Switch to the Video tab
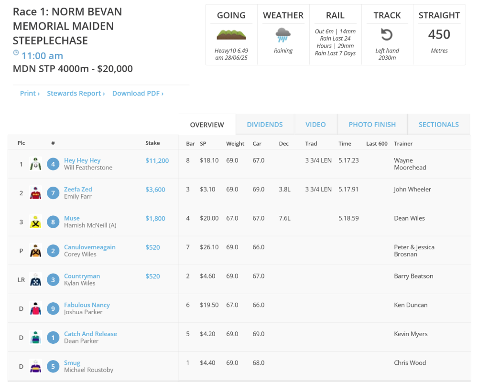 pyautogui.click(x=315, y=124)
